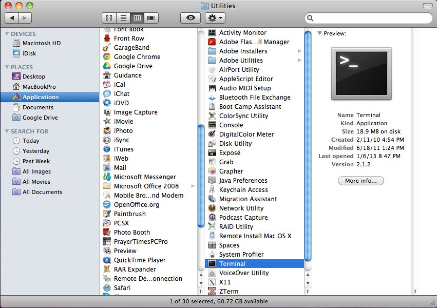Collapse the PLACES sidebar section
Image resolution: width=437 pixels, height=308 pixels.
click(7, 67)
